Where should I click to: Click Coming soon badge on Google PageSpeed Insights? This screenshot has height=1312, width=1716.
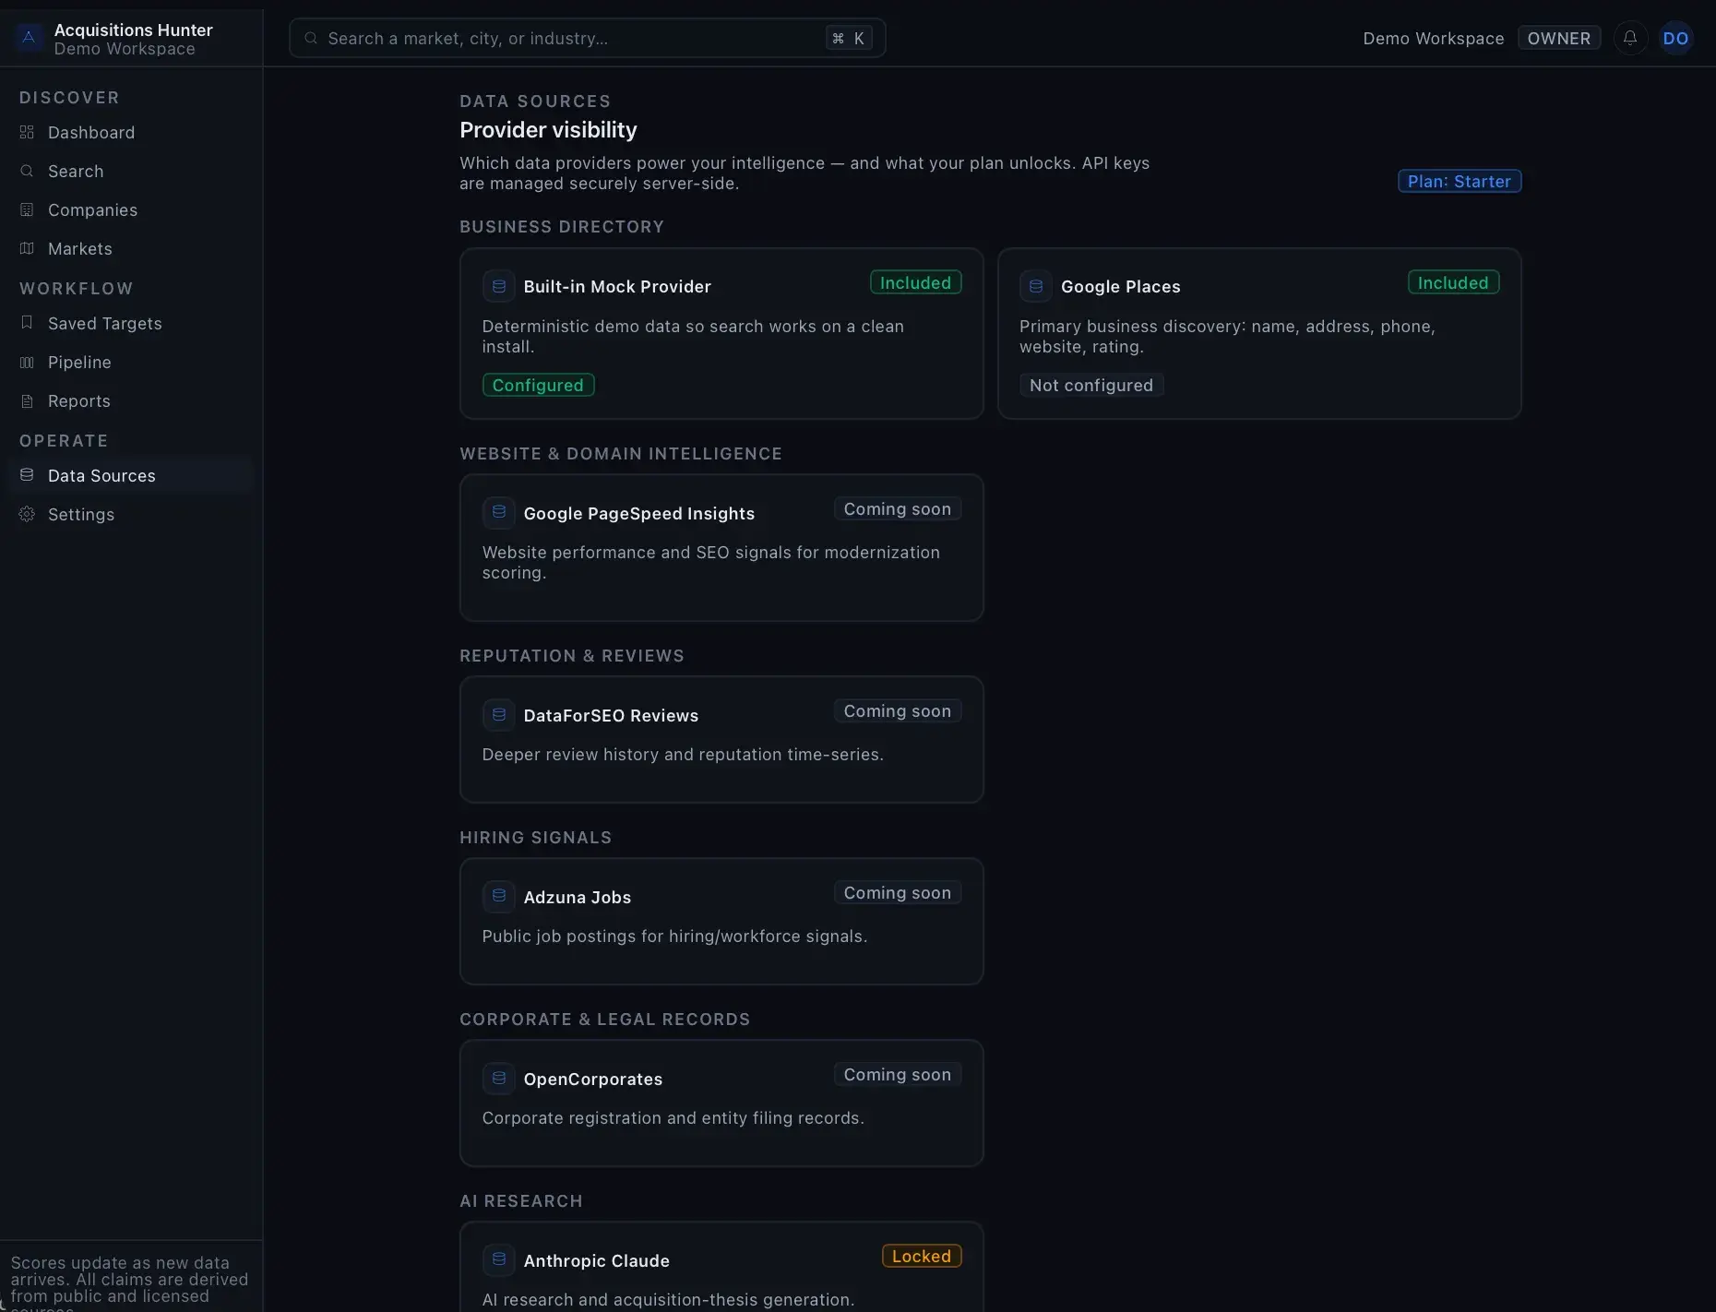pos(897,508)
